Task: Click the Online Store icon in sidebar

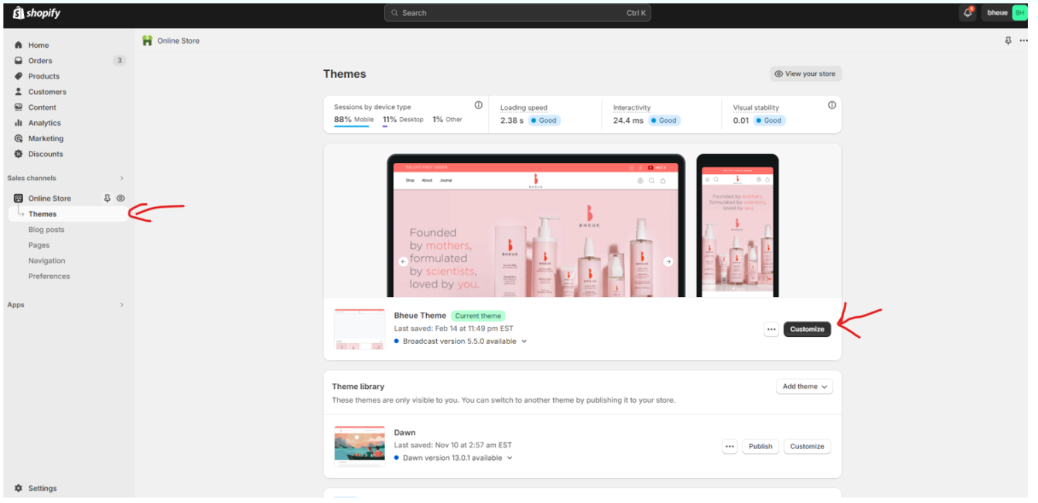Action: tap(18, 199)
